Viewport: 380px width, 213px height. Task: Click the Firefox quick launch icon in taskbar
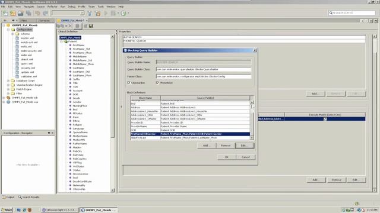[x=30, y=210]
